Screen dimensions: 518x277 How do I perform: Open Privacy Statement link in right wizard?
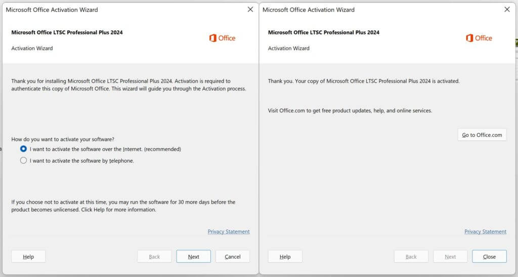485,232
